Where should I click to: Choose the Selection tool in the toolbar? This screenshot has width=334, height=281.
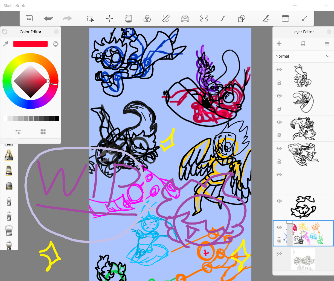point(91,19)
